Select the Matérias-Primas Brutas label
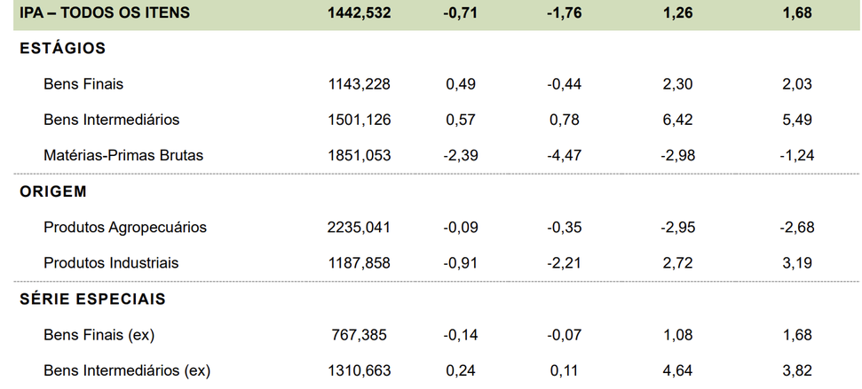Image resolution: width=862 pixels, height=389 pixels. pyautogui.click(x=123, y=155)
